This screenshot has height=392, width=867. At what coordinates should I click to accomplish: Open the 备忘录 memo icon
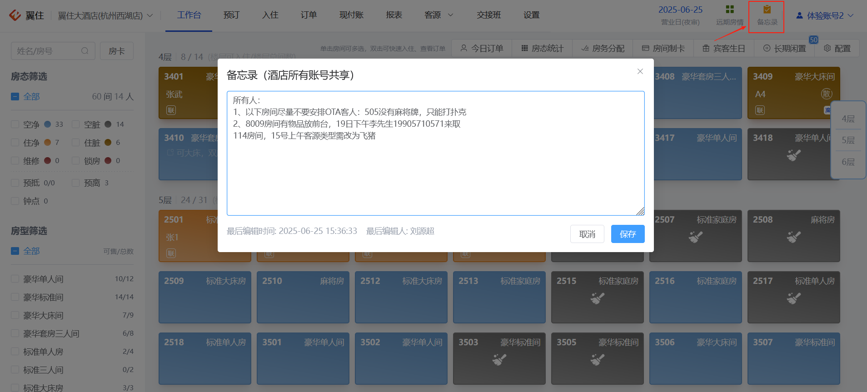(x=767, y=10)
